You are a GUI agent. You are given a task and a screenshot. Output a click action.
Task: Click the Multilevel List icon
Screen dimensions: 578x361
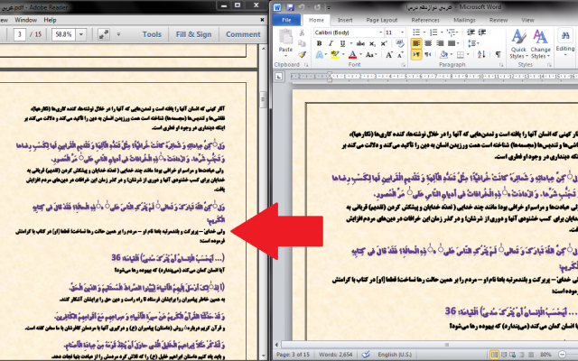tap(451, 32)
